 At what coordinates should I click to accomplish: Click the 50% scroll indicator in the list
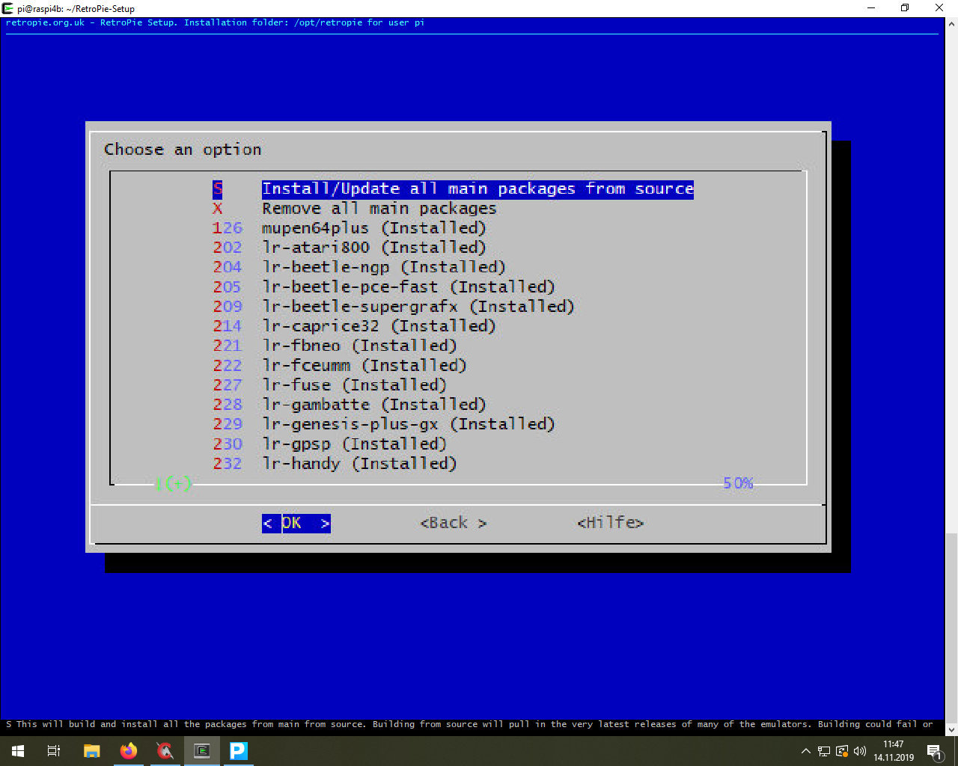tap(738, 483)
